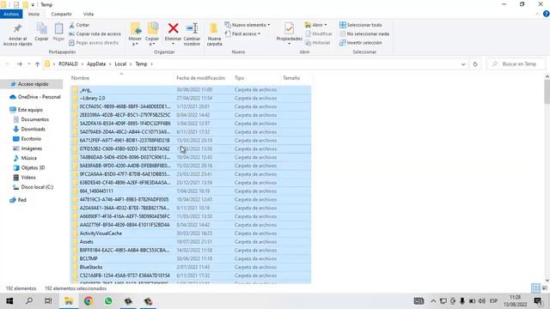Open the Propiedades icon
Image resolution: width=550 pixels, height=309 pixels.
coord(289,28)
